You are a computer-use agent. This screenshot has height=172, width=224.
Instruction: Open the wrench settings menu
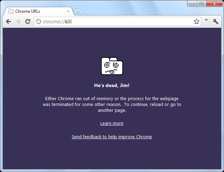(x=215, y=21)
